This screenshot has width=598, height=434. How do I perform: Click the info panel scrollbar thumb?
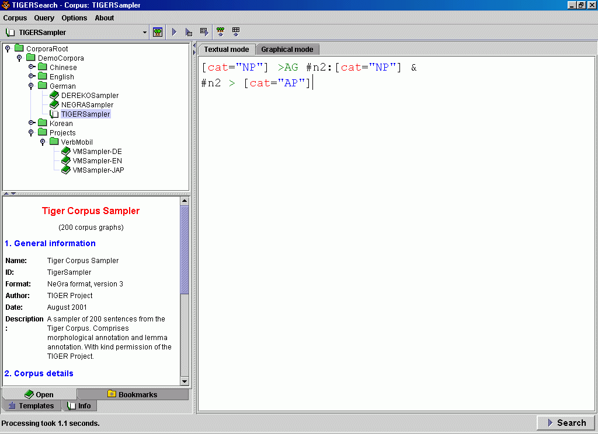click(x=185, y=250)
